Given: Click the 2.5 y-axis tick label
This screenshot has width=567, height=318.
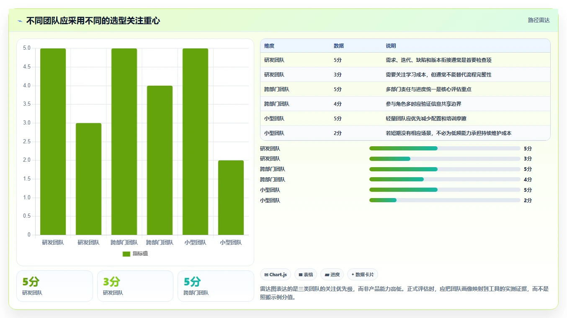Looking at the screenshot, I should 27,142.
